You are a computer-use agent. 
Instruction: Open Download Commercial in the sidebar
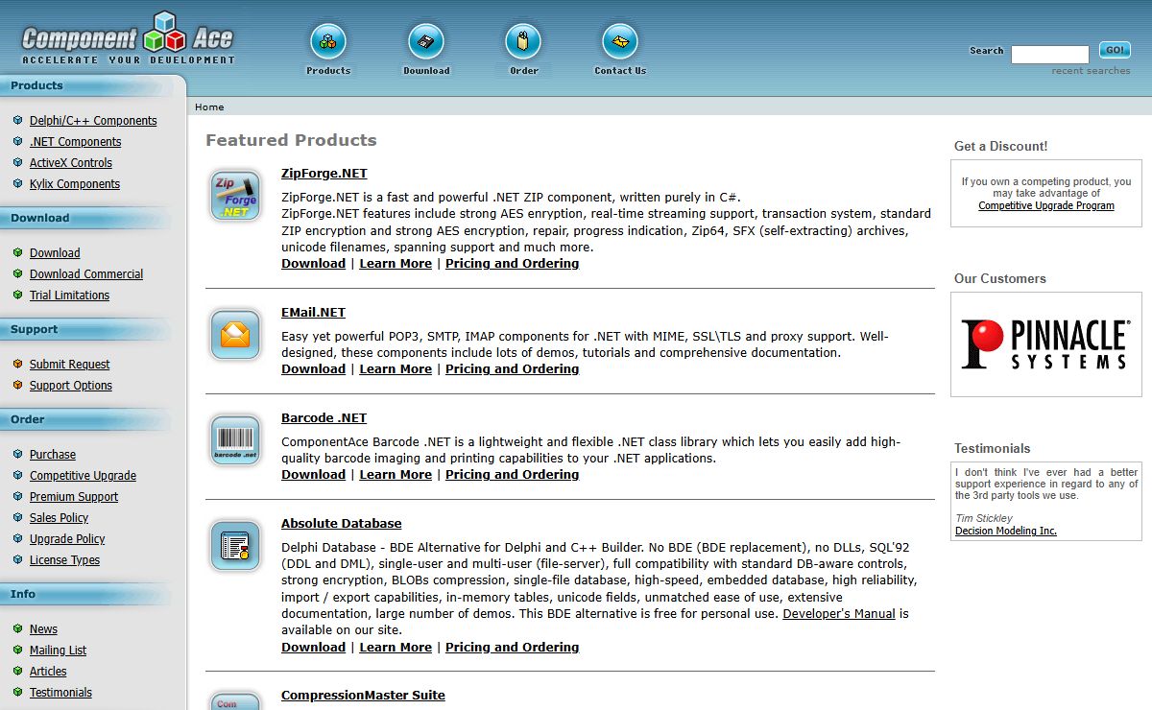(x=86, y=274)
